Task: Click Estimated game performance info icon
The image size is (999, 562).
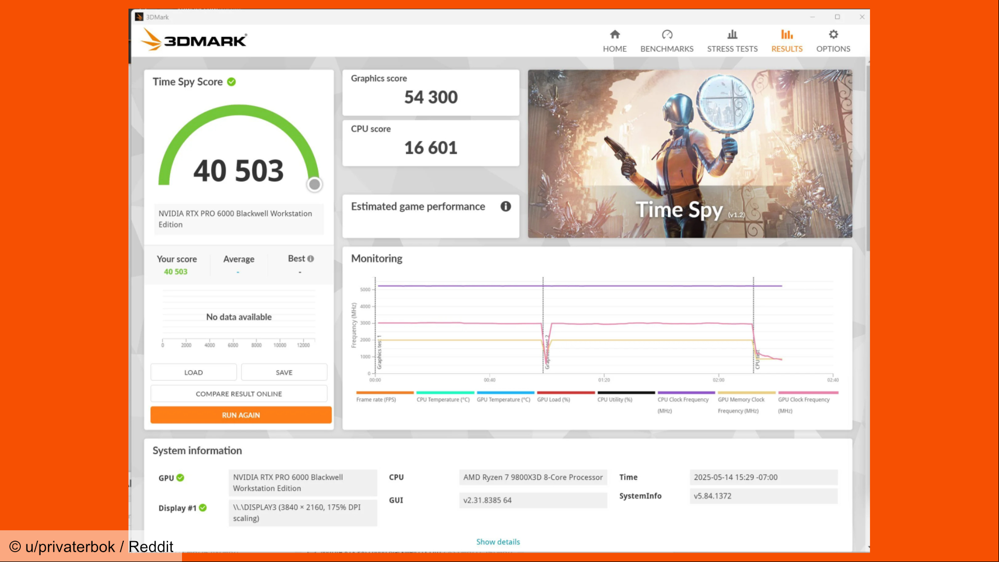Action: coord(505,206)
